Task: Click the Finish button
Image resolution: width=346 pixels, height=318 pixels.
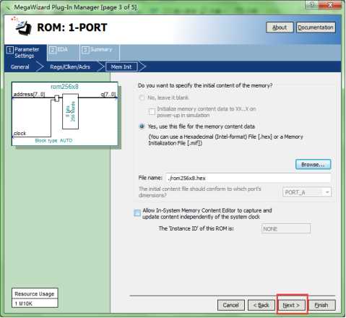Action: click(x=321, y=305)
